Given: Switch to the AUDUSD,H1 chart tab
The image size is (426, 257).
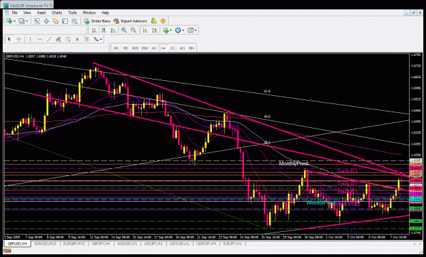Looking at the screenshot, I should point(127,243).
